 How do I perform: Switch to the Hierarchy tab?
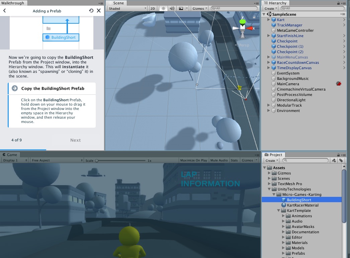pos(275,3)
